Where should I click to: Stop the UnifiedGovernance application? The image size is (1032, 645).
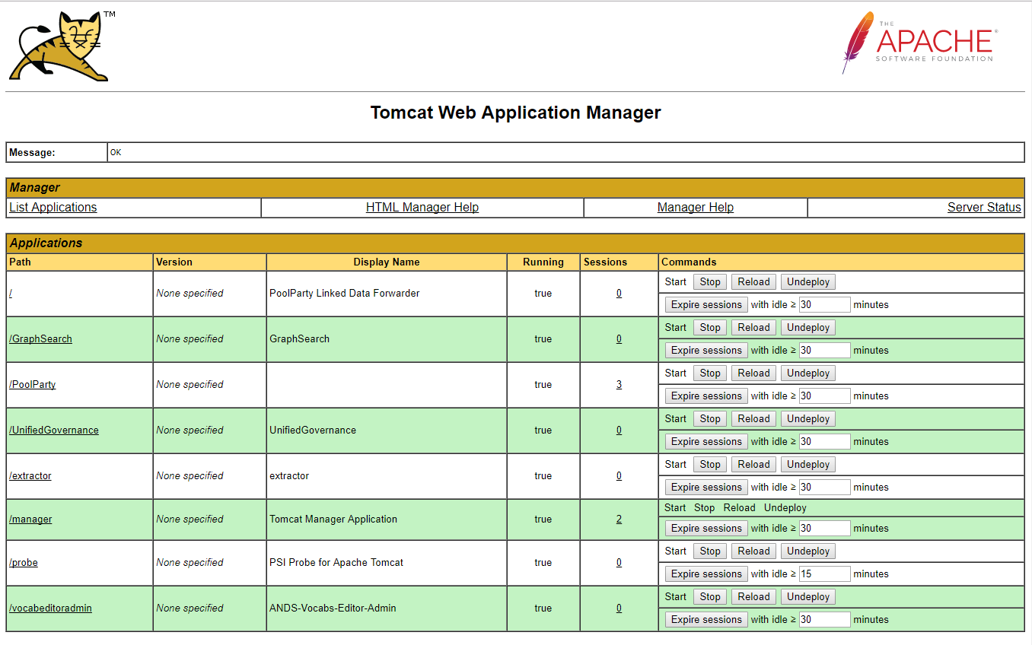click(x=710, y=418)
